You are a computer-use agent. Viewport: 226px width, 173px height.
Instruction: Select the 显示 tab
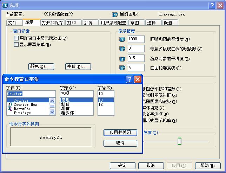coord(32,22)
